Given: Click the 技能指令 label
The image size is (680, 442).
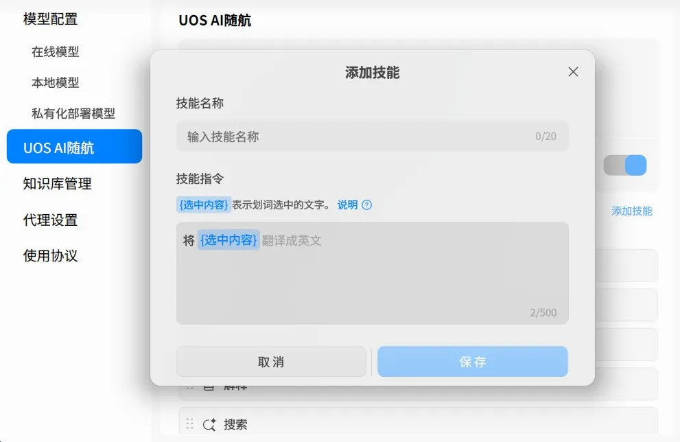Looking at the screenshot, I should tap(200, 178).
